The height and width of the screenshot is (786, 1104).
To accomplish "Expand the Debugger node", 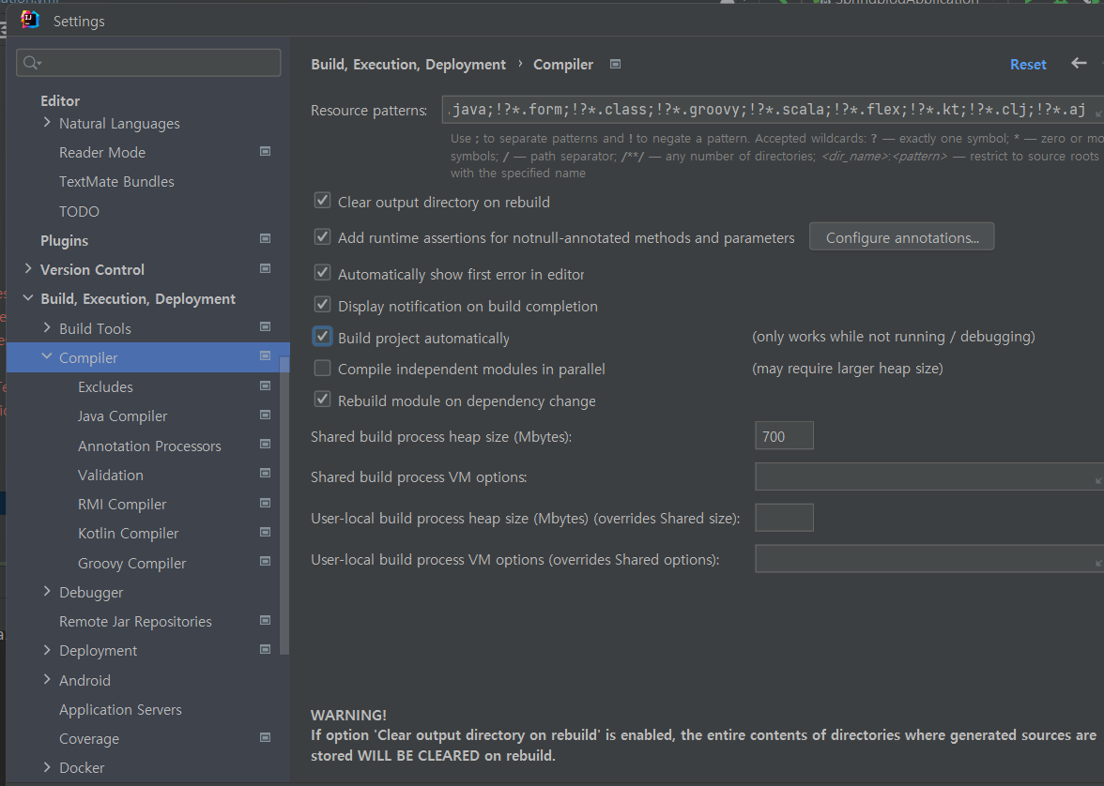I will tap(47, 592).
